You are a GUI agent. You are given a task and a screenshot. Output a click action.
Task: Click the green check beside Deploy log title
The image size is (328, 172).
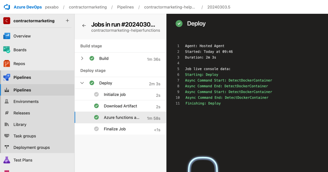pyautogui.click(x=179, y=24)
